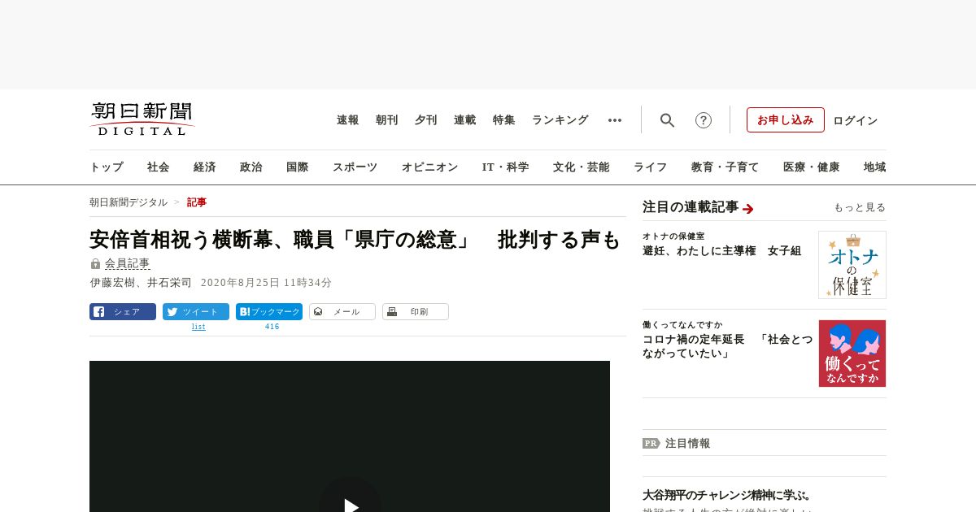Open the 朝刊 menu item
Image resolution: width=976 pixels, height=512 pixels.
[x=387, y=120]
